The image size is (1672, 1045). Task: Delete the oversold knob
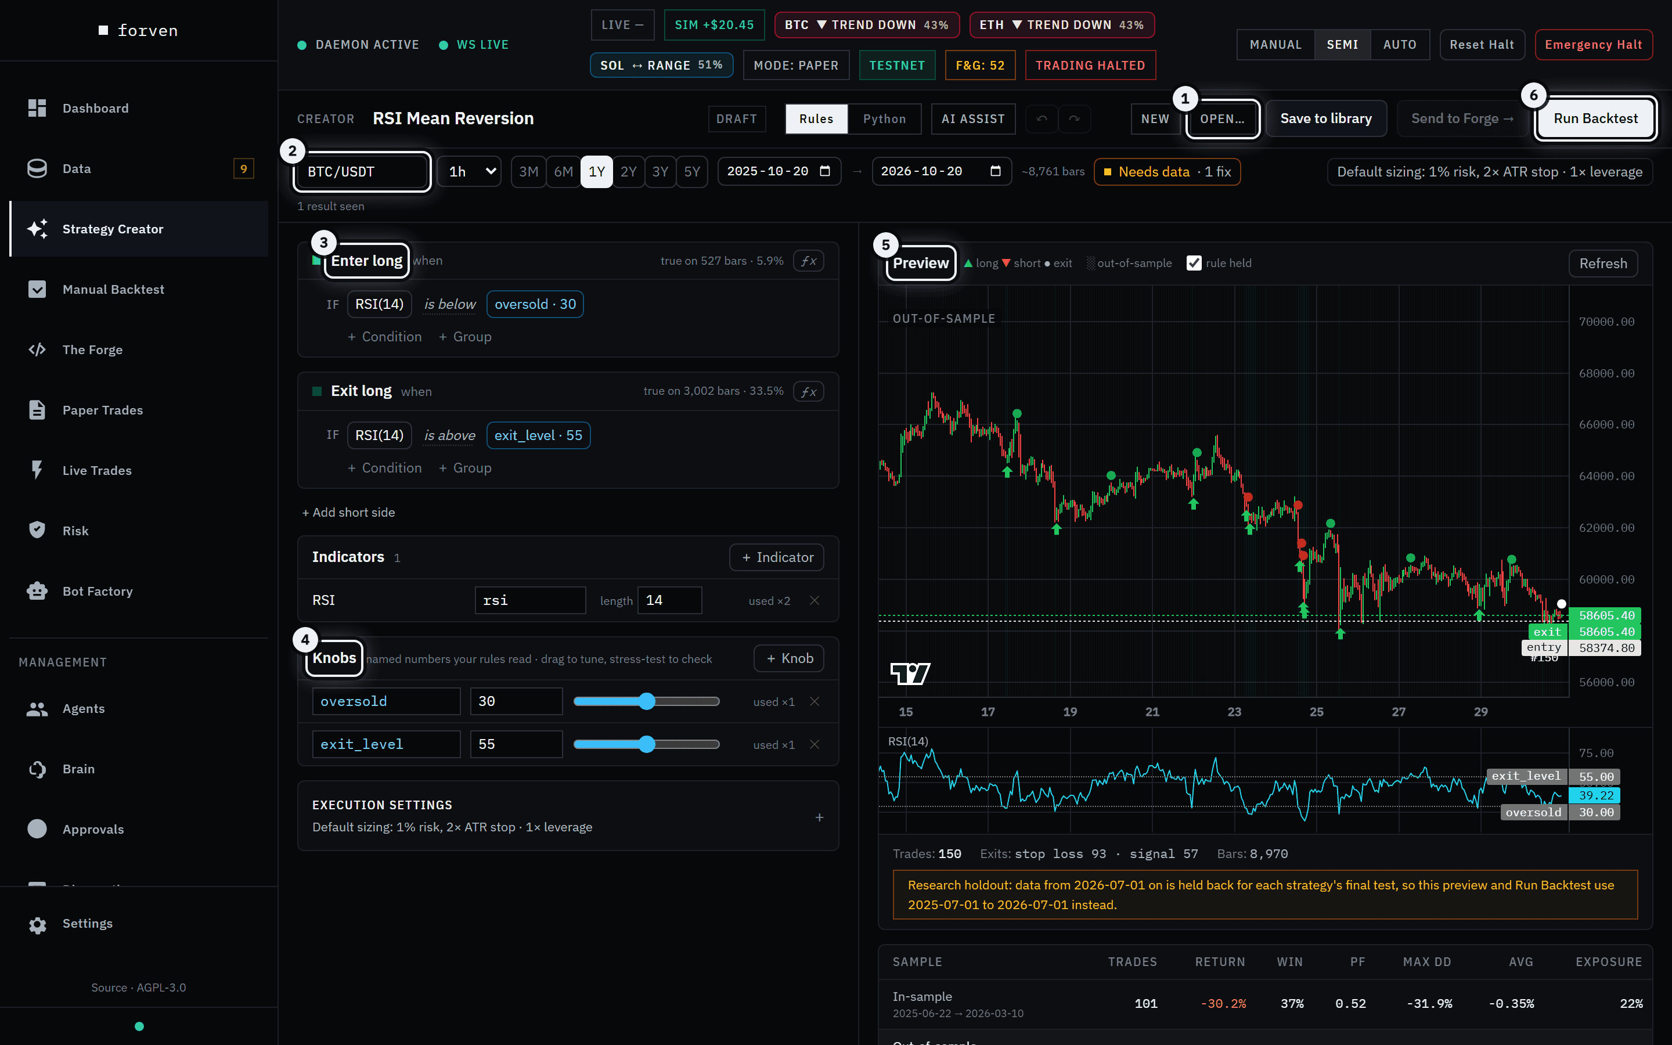[x=815, y=701]
